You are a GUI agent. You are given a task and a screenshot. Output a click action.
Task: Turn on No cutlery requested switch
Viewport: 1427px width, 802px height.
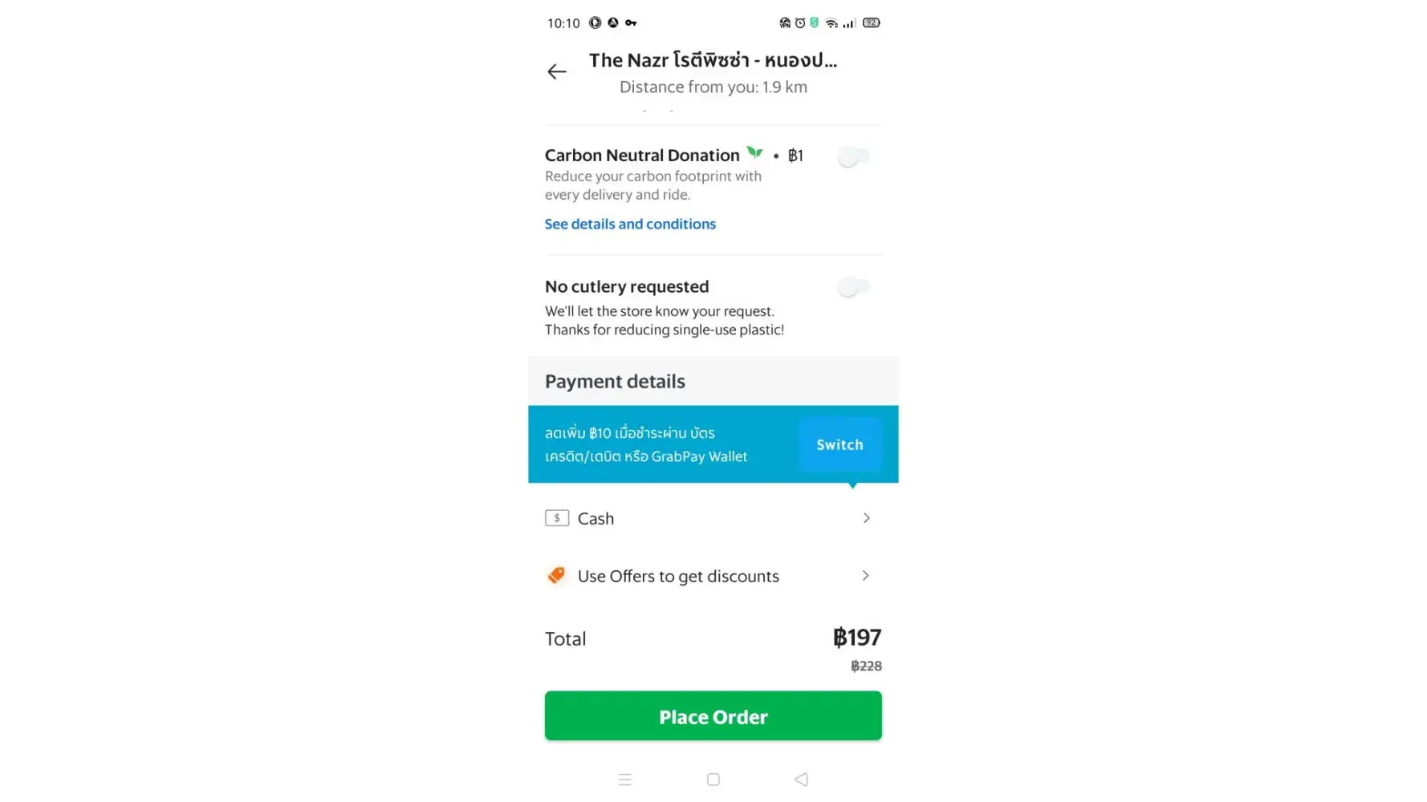853,286
